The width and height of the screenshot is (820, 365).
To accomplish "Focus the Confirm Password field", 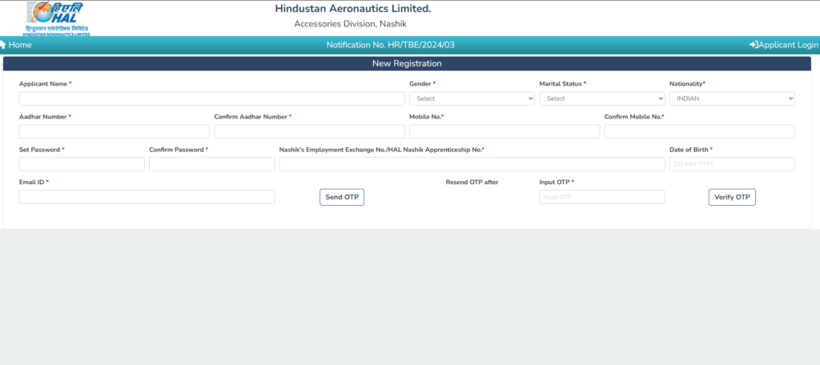I will tap(211, 164).
